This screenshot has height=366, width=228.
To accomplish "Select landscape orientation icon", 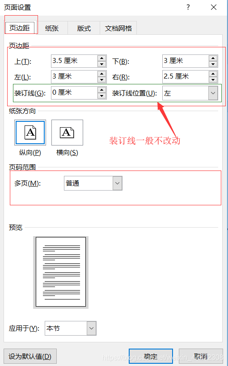I will [x=67, y=133].
